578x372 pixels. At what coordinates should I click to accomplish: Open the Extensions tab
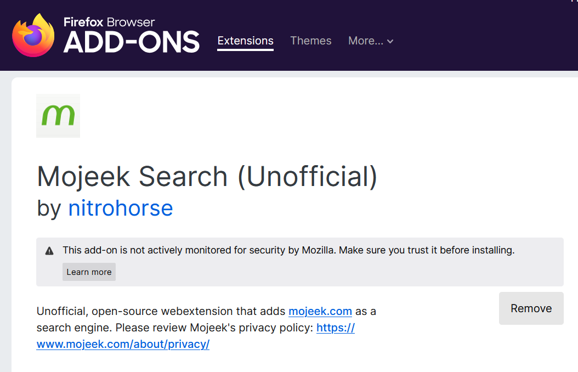click(245, 41)
